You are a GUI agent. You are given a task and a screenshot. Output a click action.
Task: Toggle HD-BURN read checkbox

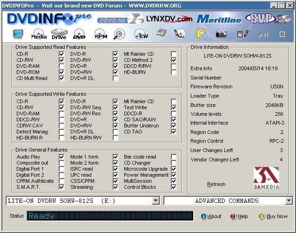(174, 72)
